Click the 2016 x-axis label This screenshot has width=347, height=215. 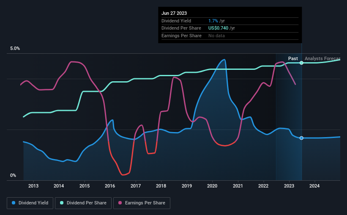tap(110, 186)
